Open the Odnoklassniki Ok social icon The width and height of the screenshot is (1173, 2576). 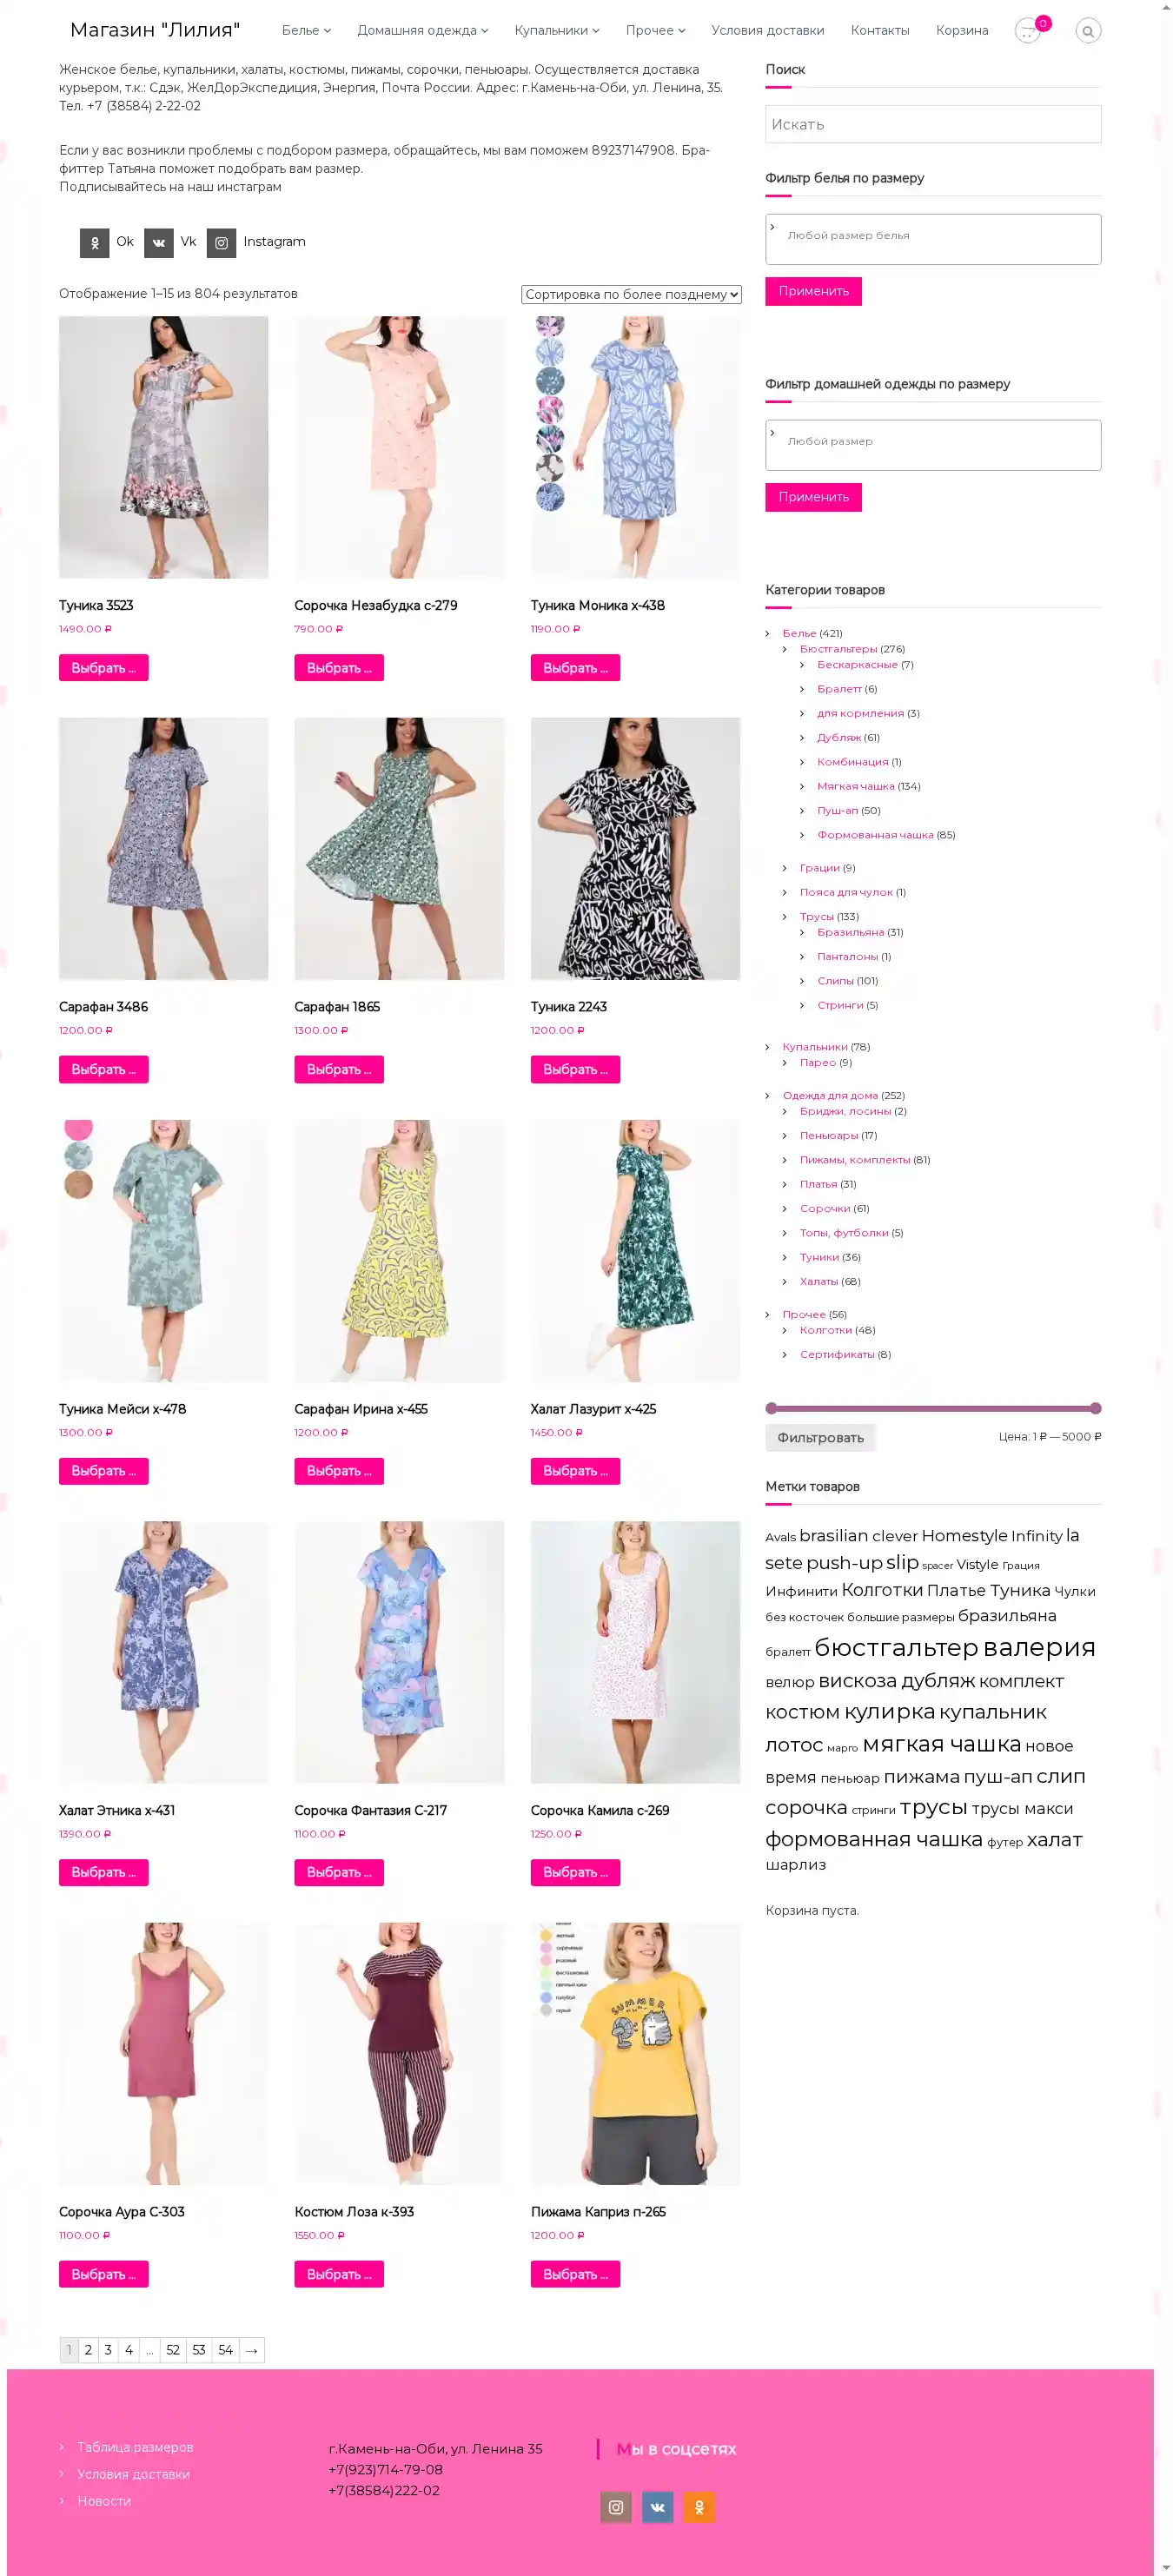(94, 243)
